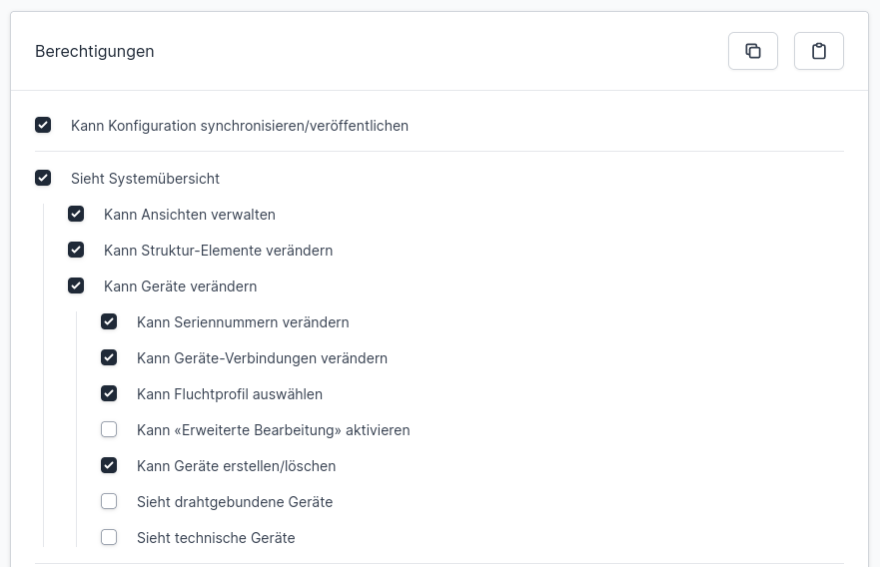Click the Kann Ansichten verwalten label
Viewport: 880px width, 567px height.
coord(190,215)
